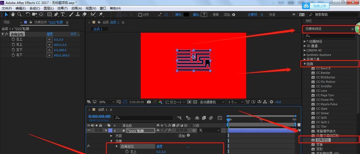Viewport: 360px width, 154px height.
Task: Toggle the fx switch of 边角定位 effect
Action: (x=7, y=34)
